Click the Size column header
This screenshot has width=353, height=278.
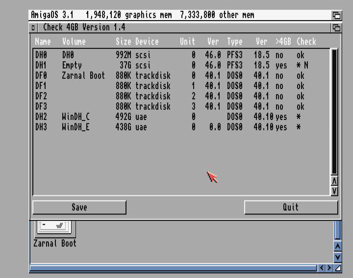(123, 42)
